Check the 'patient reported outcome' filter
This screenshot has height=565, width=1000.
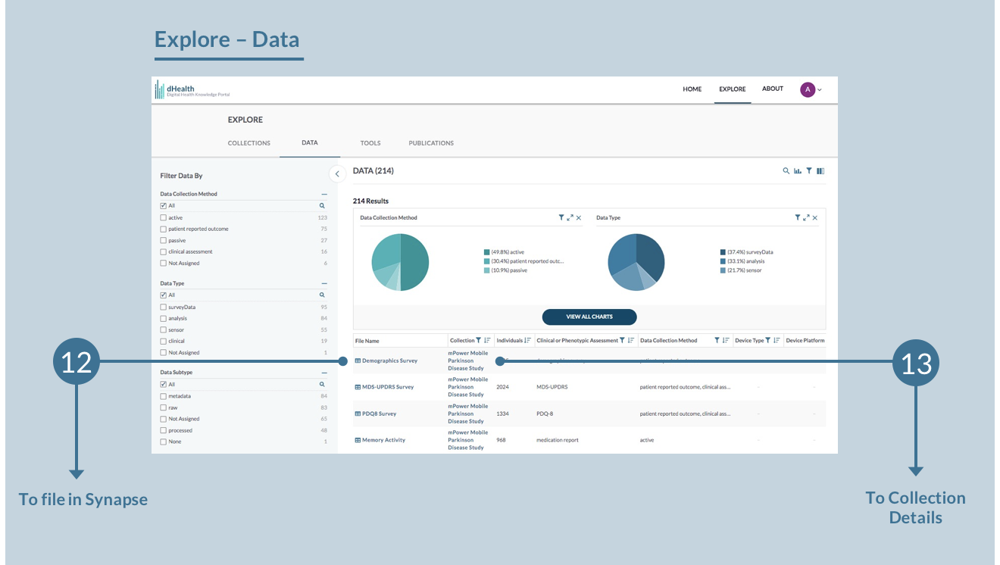click(x=163, y=229)
